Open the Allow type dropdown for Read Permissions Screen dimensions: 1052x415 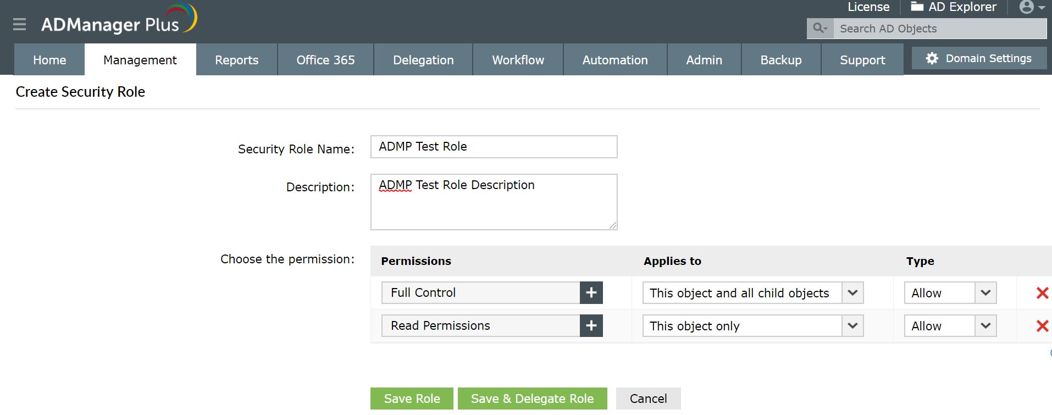tap(985, 326)
